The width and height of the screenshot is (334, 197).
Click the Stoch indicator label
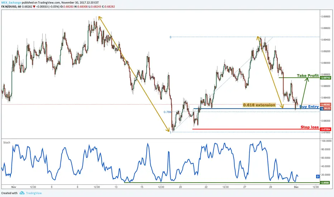(6, 143)
